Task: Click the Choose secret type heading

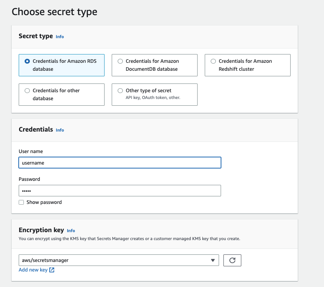Action: [54, 12]
